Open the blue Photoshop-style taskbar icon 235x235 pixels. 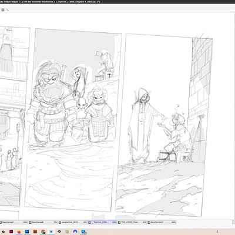(27, 231)
